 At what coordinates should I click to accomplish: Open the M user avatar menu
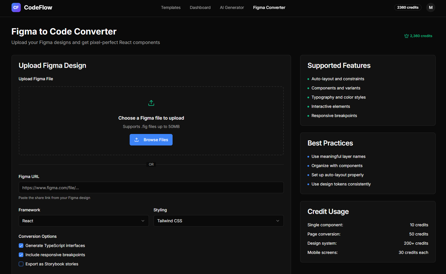coord(431,7)
